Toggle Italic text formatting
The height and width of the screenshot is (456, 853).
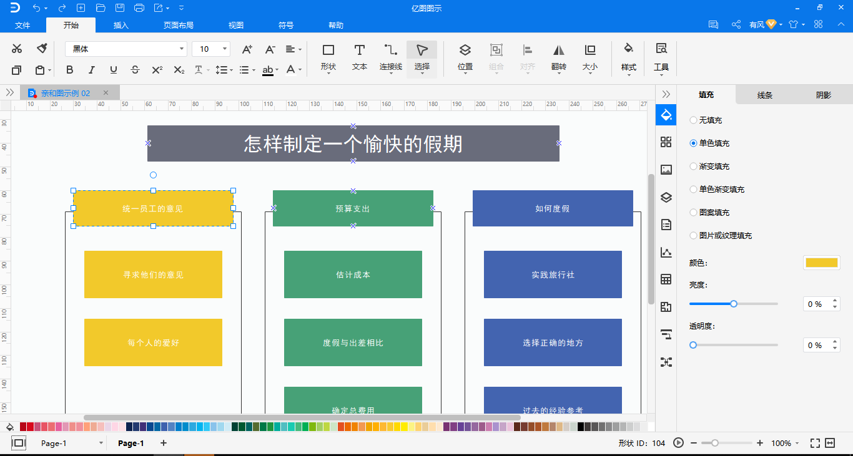(92, 70)
